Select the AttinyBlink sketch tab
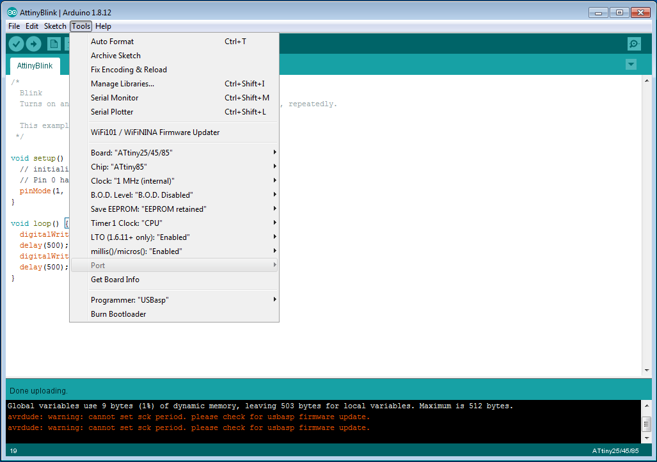The height and width of the screenshot is (462, 657). coord(35,66)
